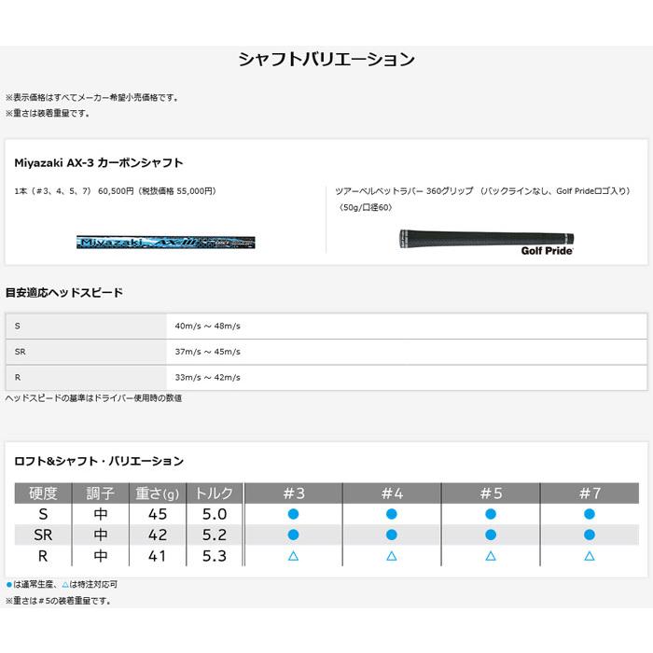The width and height of the screenshot is (653, 653).
Task: Select the S head speed row
Action: coord(326,326)
